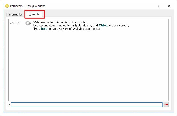Click the 'Primecoin - Debug window' title
The height and width of the screenshot is (116, 177).
point(27,6)
